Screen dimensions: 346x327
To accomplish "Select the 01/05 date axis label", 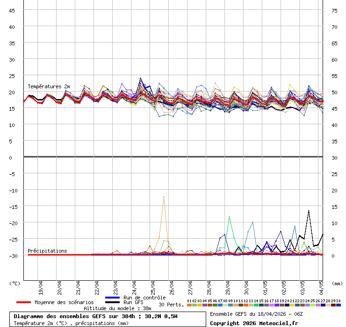I will click(266, 286).
